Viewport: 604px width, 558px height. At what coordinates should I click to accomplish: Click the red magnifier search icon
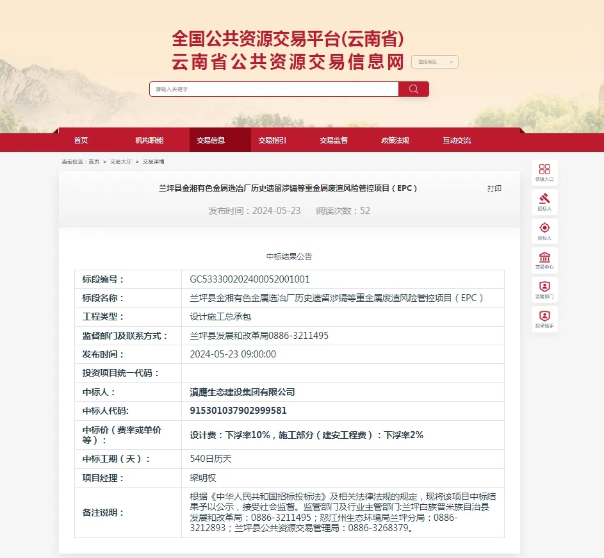point(413,88)
